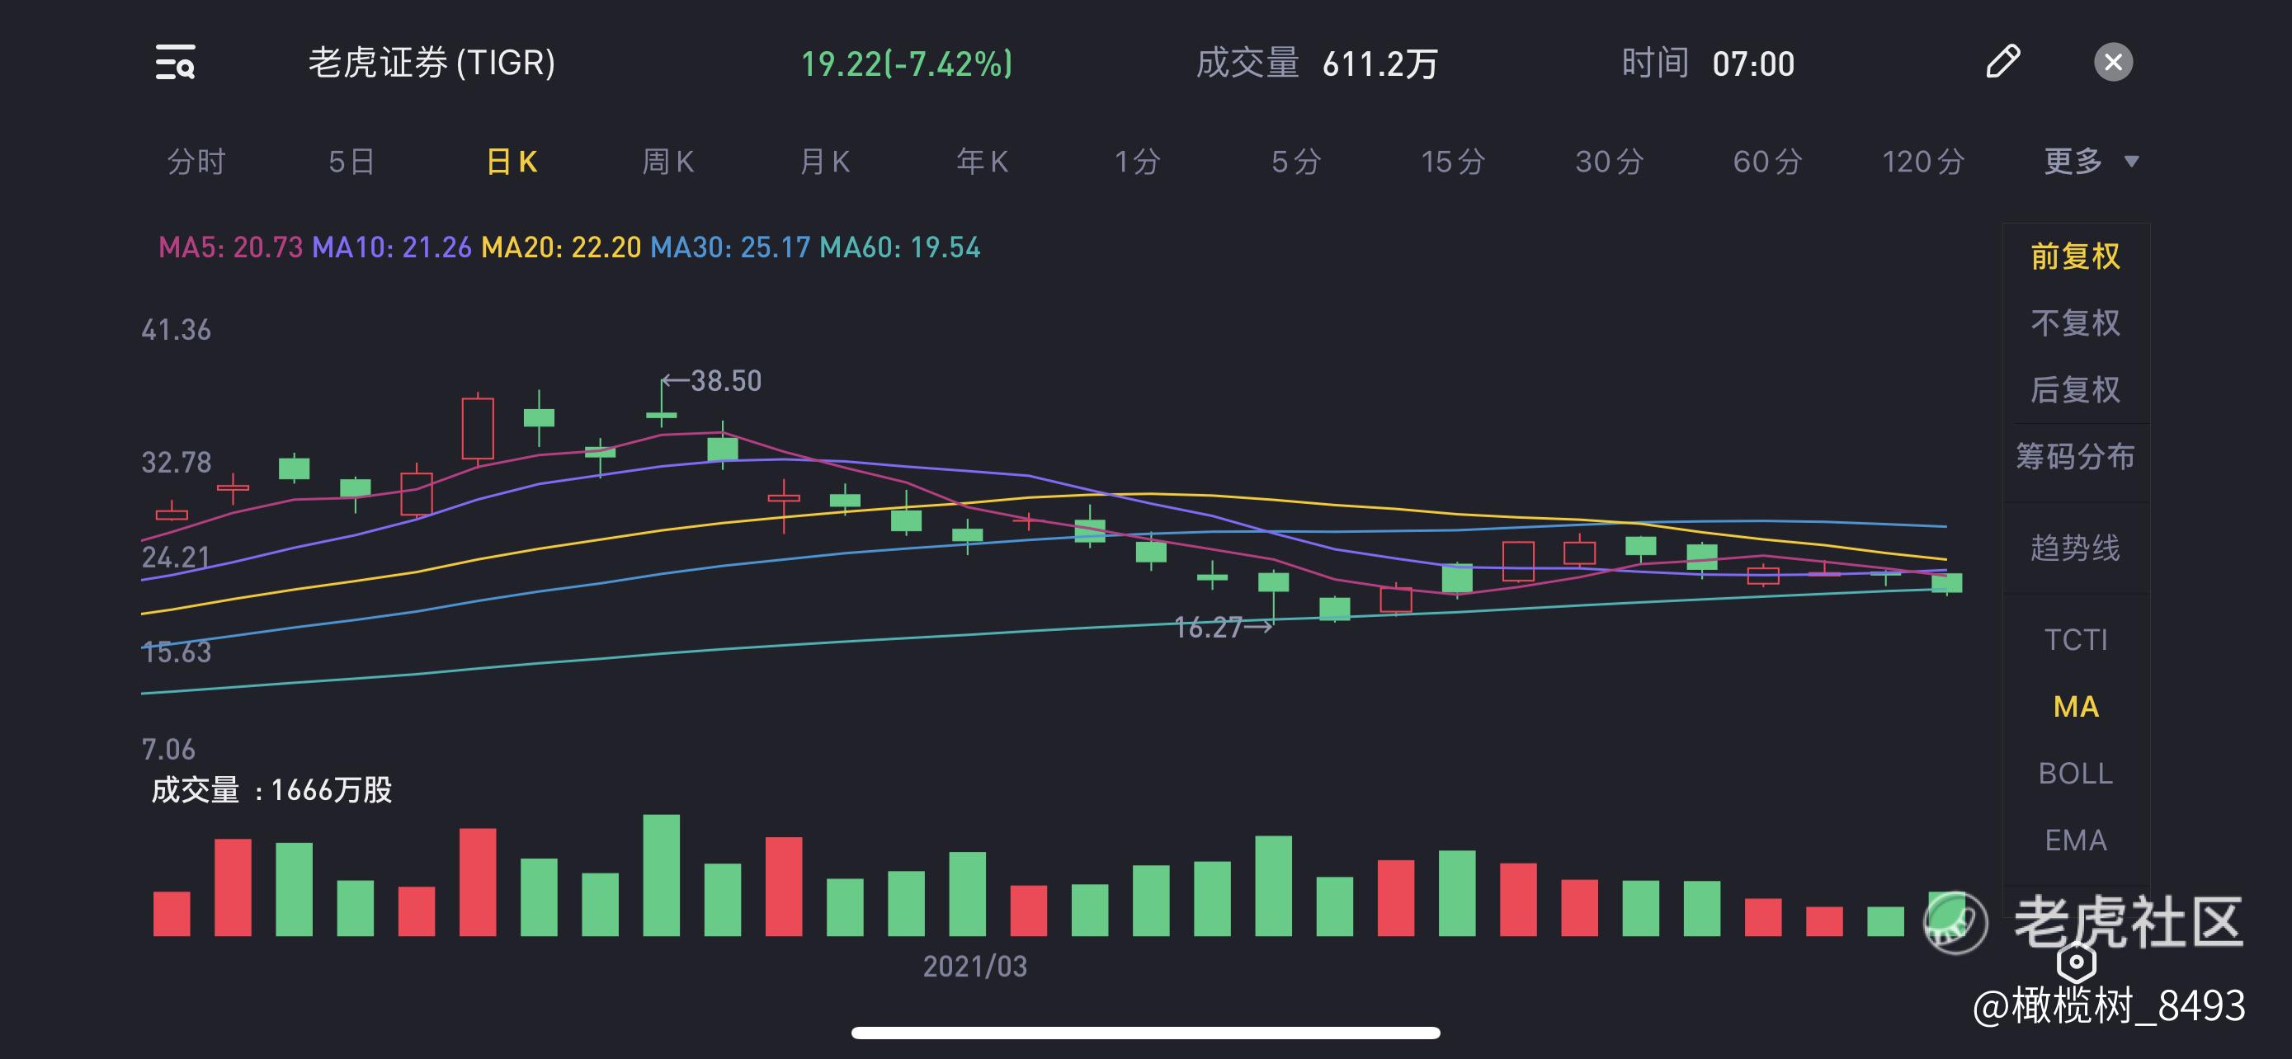Switch to the 120分 chart
This screenshot has width=2292, height=1059.
click(1924, 162)
